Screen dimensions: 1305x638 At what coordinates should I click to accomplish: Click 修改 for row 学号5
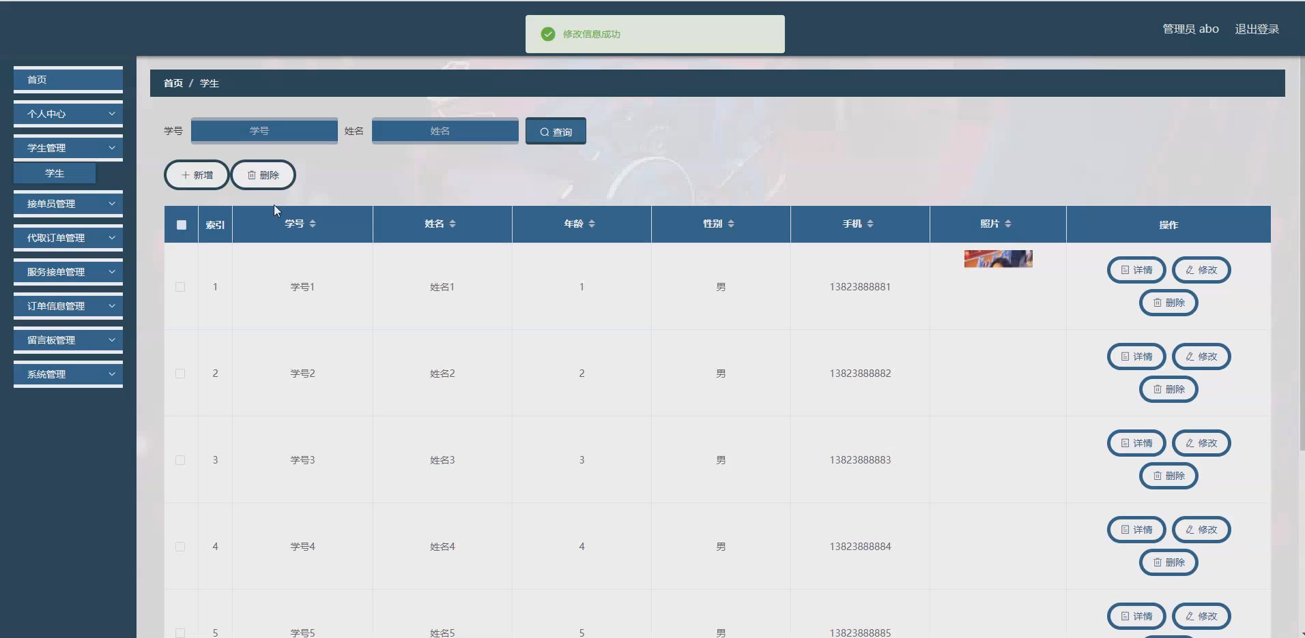(x=1201, y=616)
